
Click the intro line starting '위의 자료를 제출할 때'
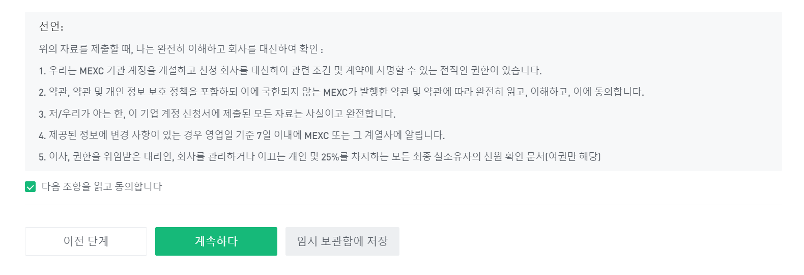[181, 49]
